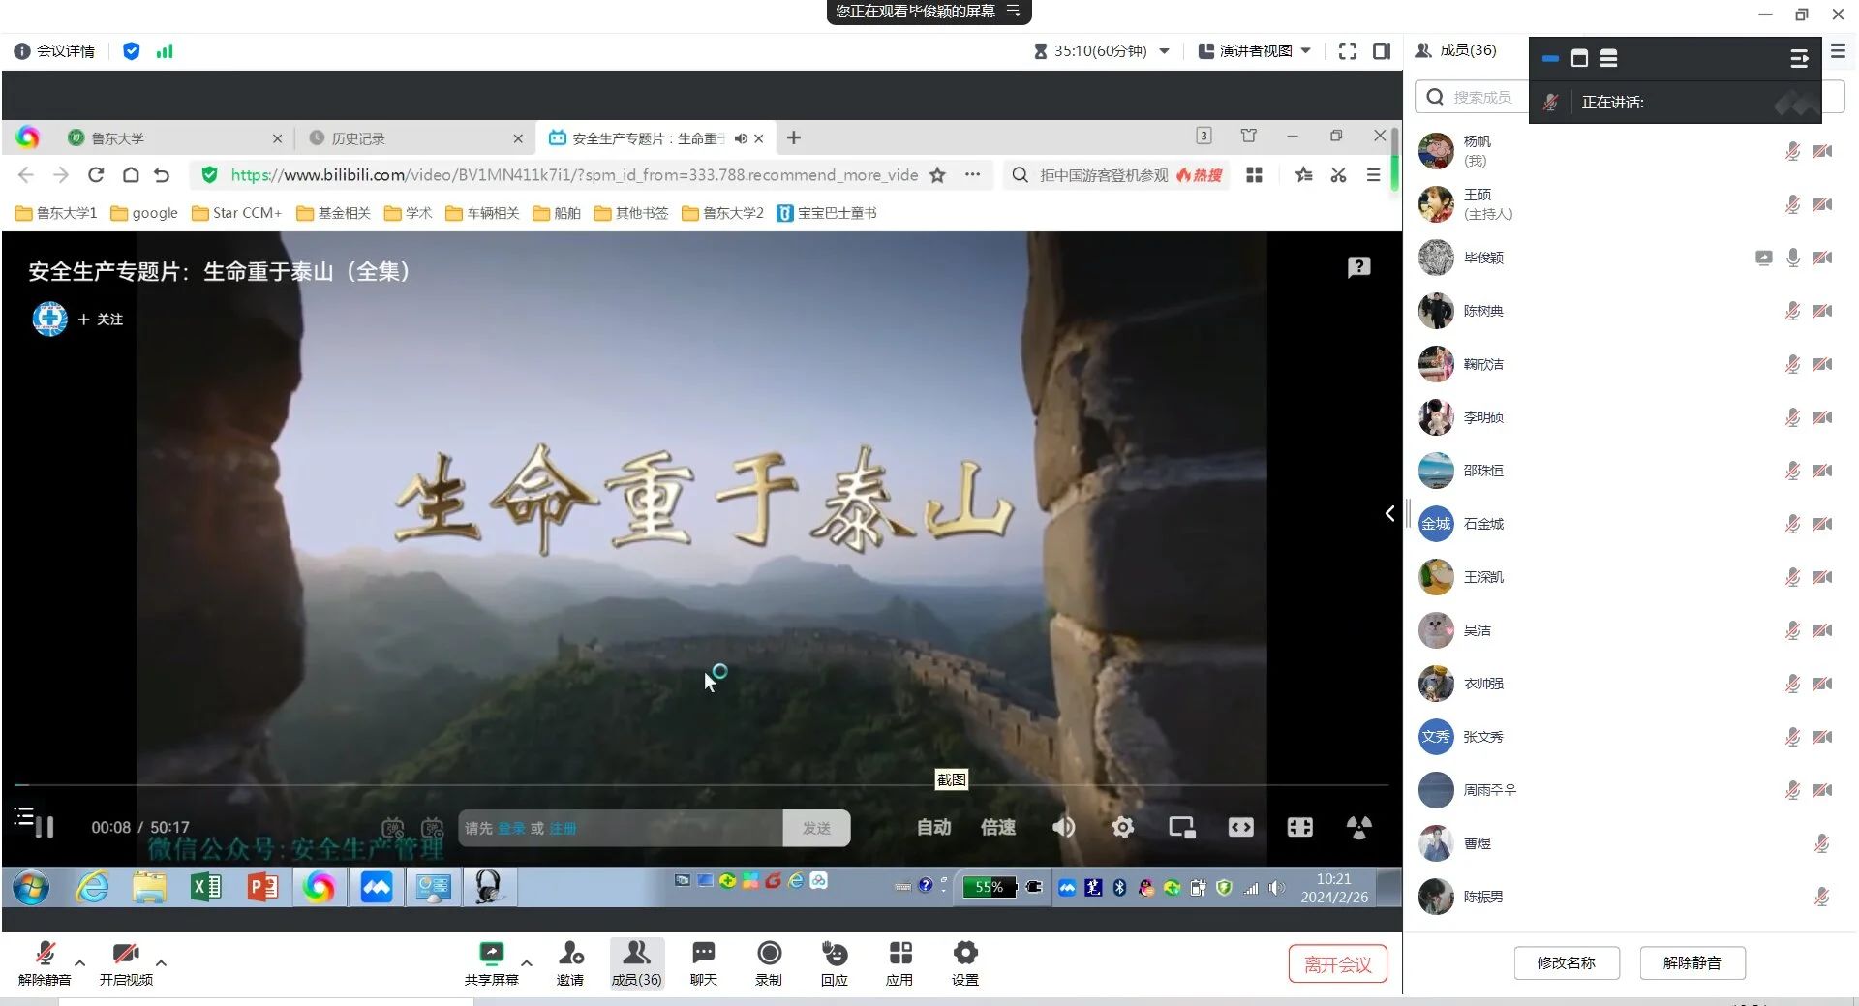Open the 应用 apps menu
This screenshot has width=1859, height=1006.
pos(899,963)
